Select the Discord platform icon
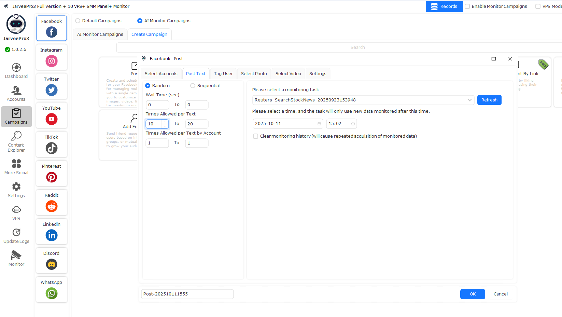Image resolution: width=562 pixels, height=317 pixels. pyautogui.click(x=52, y=264)
